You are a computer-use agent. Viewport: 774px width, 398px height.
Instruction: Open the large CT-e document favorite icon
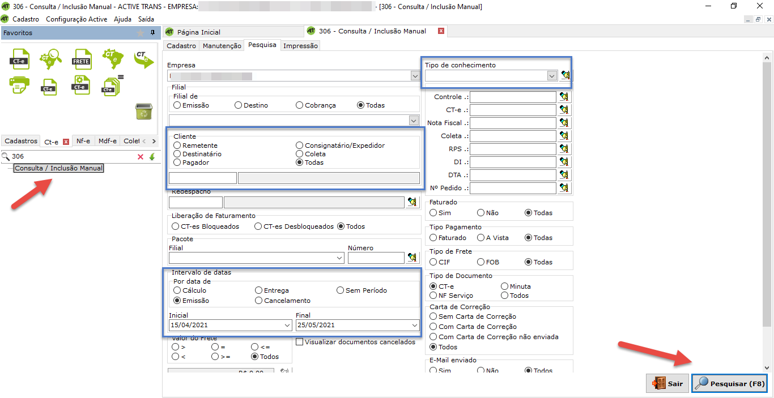[20, 59]
